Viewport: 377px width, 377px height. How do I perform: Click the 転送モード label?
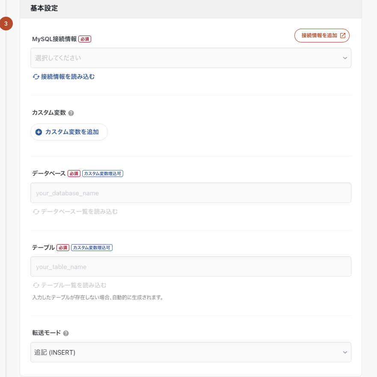point(46,333)
